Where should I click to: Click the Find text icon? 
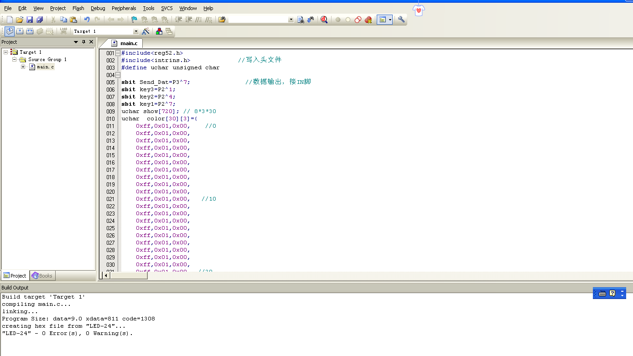[x=301, y=20]
